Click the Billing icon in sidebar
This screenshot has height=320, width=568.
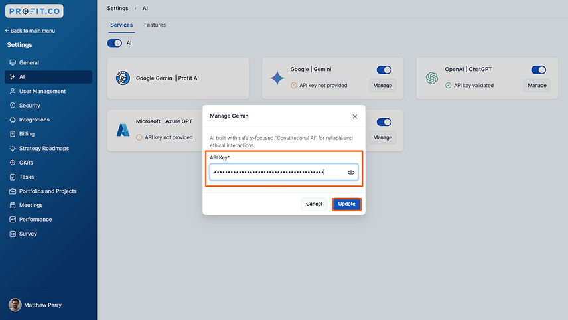coord(13,133)
